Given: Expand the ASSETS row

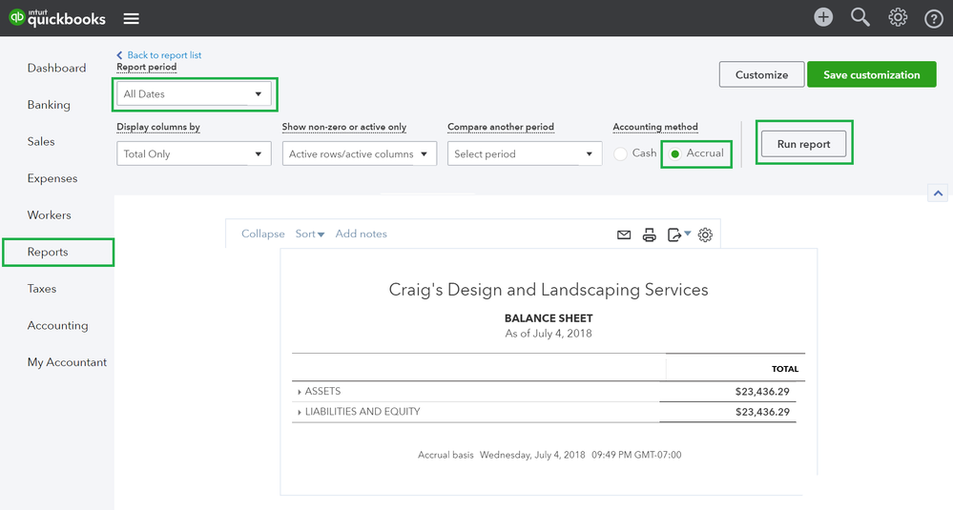Looking at the screenshot, I should 299,392.
